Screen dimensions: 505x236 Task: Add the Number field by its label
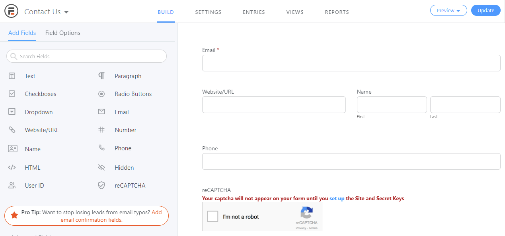point(126,130)
